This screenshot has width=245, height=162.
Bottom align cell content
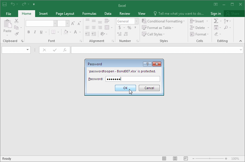tap(100, 22)
